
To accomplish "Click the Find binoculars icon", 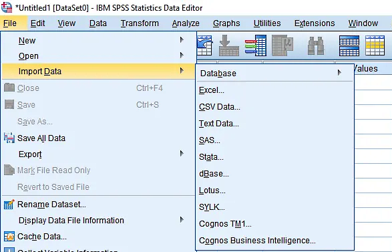I will click(x=315, y=45).
